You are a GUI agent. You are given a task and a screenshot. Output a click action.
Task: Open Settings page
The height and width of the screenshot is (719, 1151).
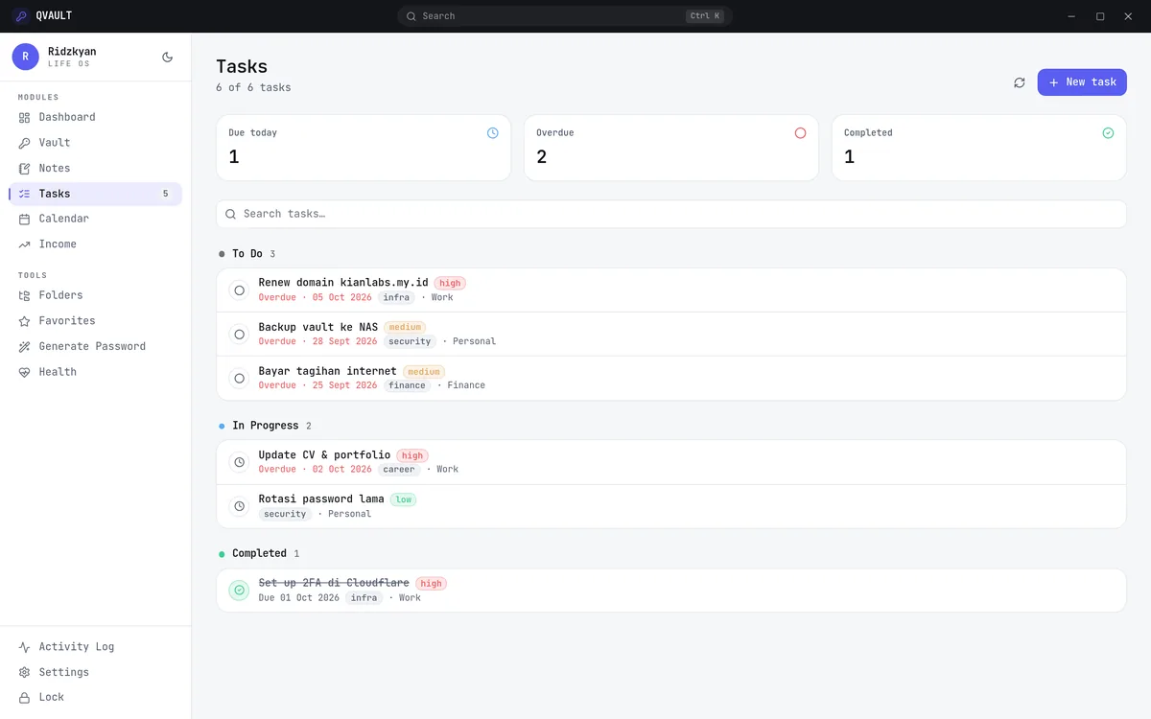(x=96, y=672)
